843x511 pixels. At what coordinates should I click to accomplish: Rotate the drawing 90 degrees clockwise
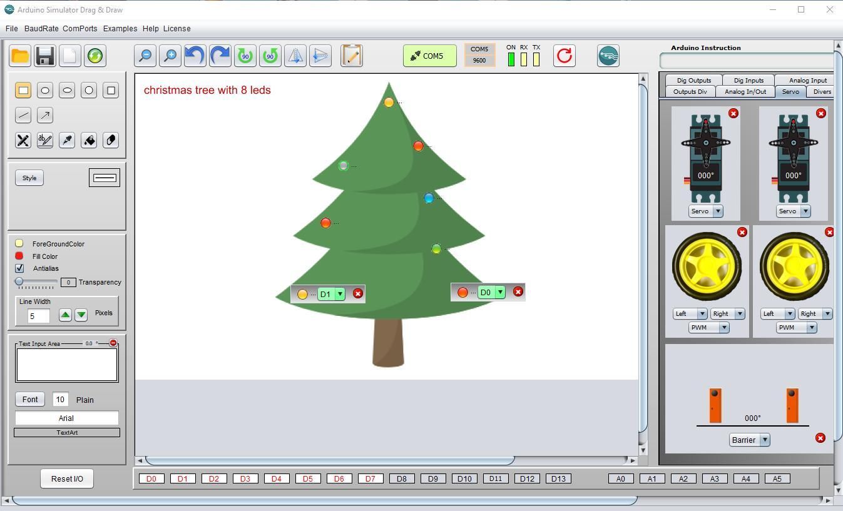pos(270,56)
